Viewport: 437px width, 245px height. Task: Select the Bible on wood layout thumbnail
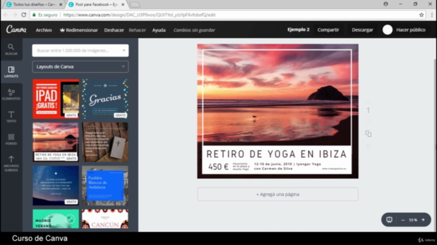pyautogui.click(x=105, y=142)
